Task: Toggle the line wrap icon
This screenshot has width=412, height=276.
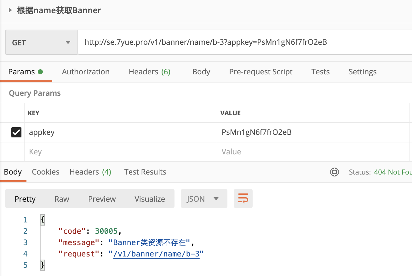Action: coord(243,199)
